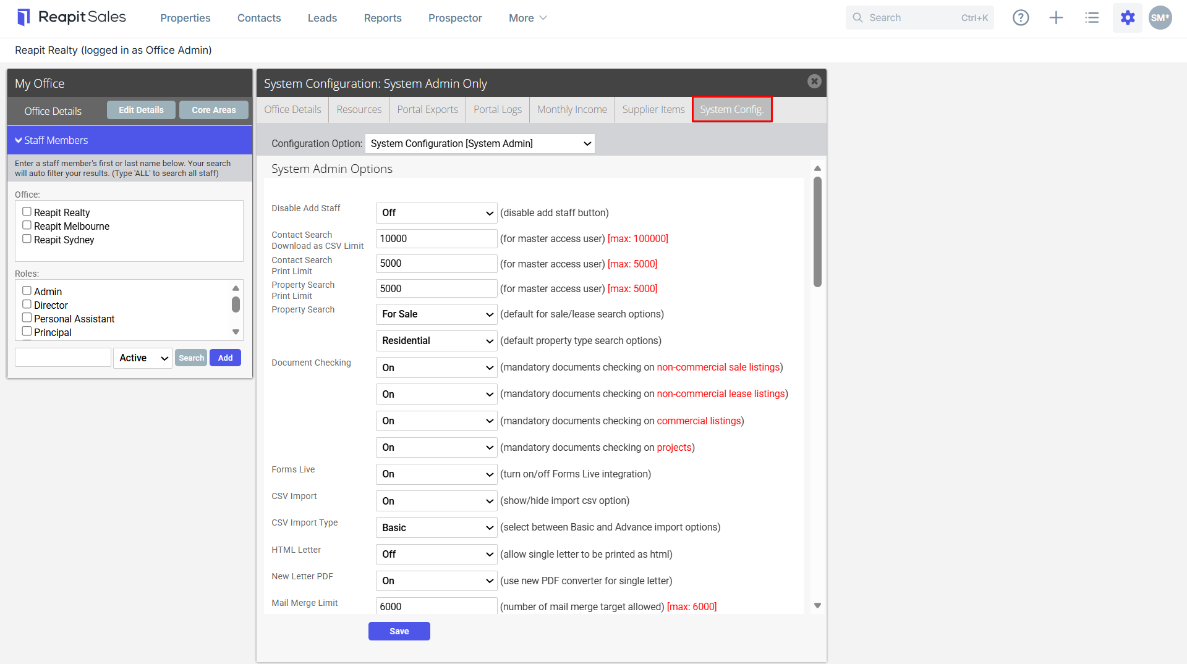
Task: Click options scroll down arrow
Action: coord(817,606)
